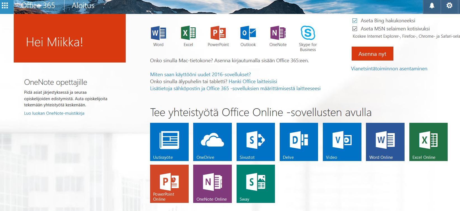This screenshot has width=460, height=211.
Task: Open the Uutissyöte news feed tile
Action: pos(169,142)
